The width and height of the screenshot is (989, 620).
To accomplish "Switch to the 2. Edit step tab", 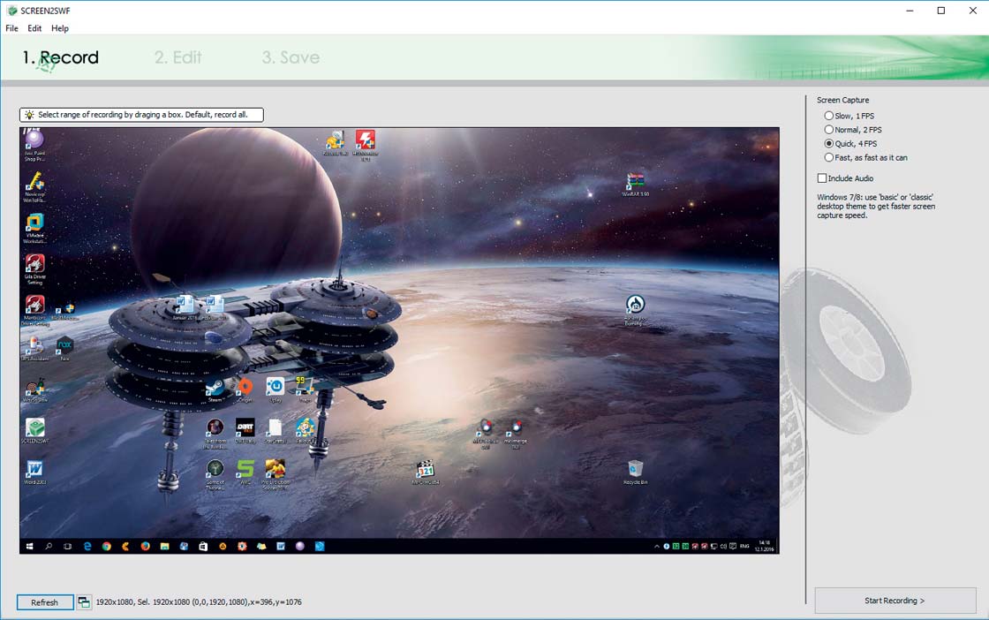I will [177, 57].
